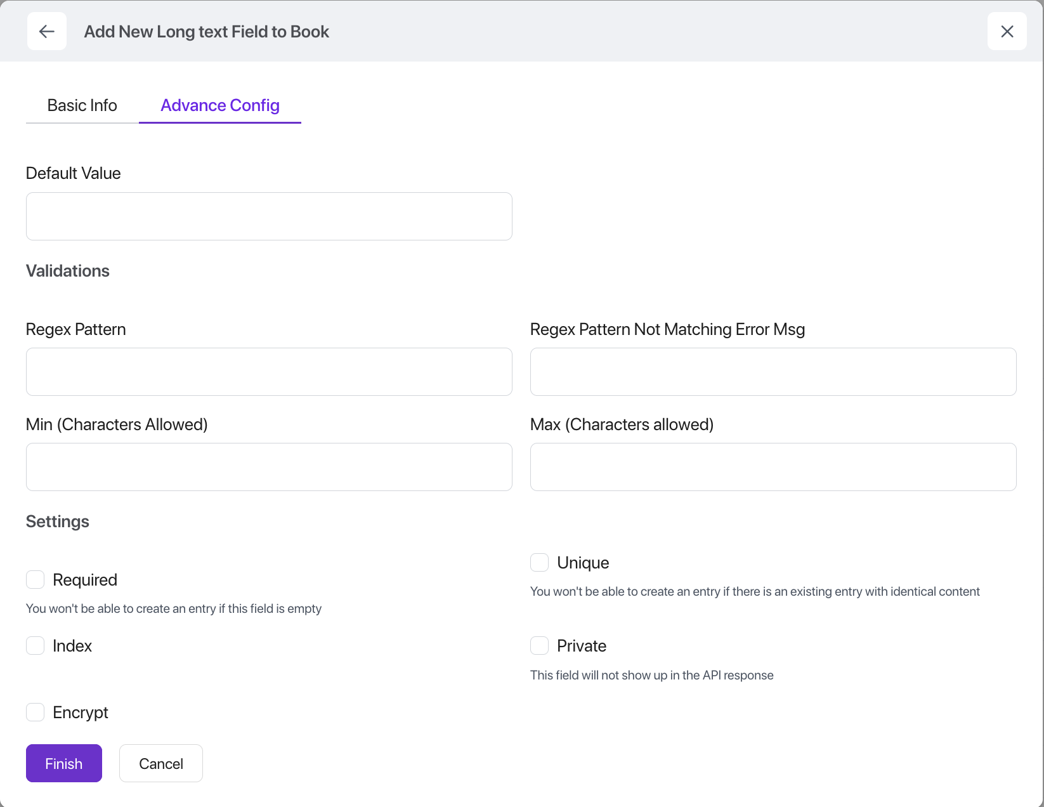This screenshot has height=807, width=1044.
Task: Click the 'Encrypt' label text
Action: [81, 712]
